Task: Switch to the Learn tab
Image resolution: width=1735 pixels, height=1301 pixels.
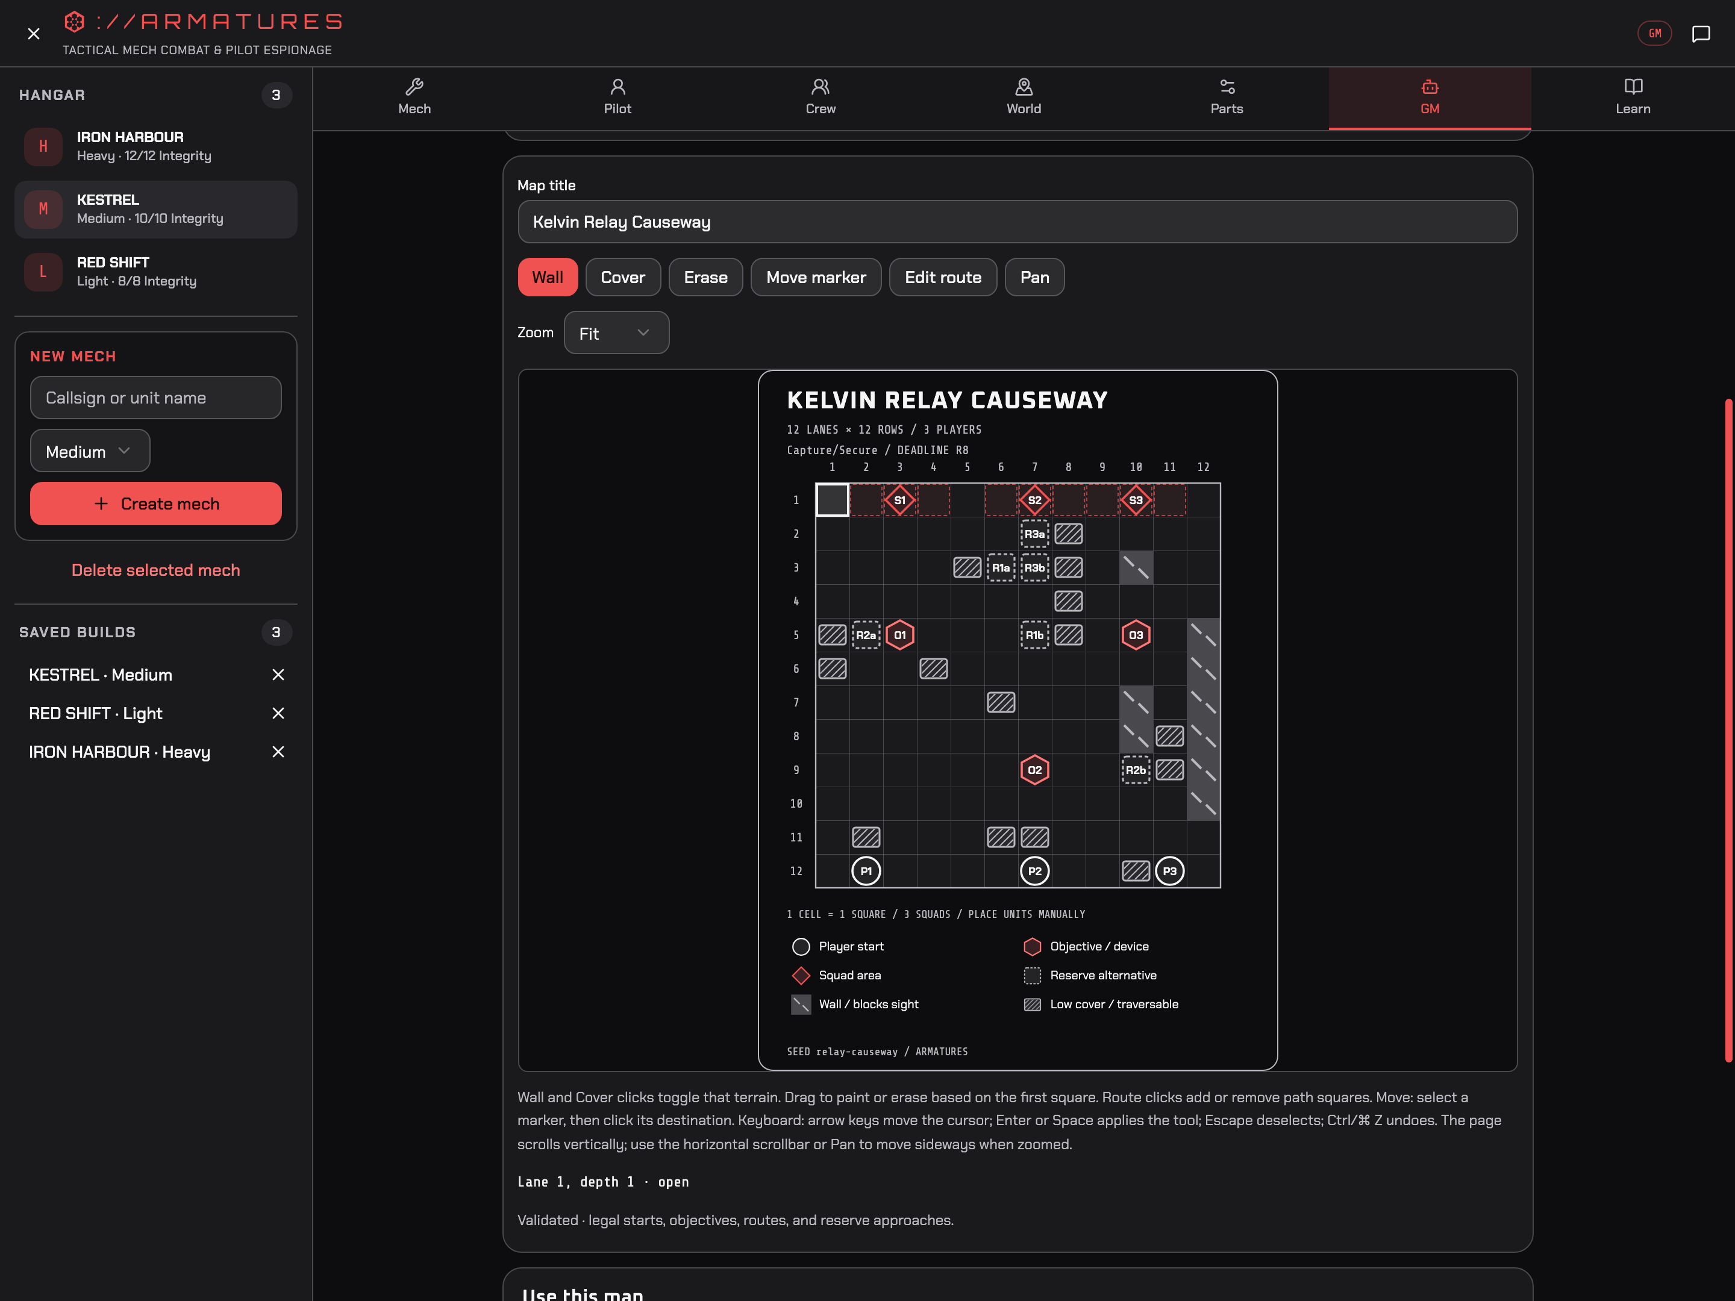Action: point(1633,97)
